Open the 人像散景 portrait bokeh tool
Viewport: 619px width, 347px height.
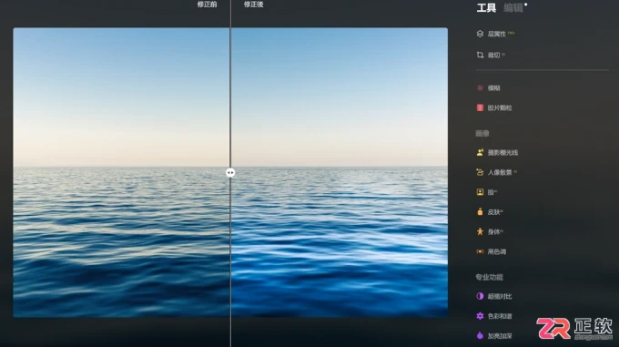point(496,172)
